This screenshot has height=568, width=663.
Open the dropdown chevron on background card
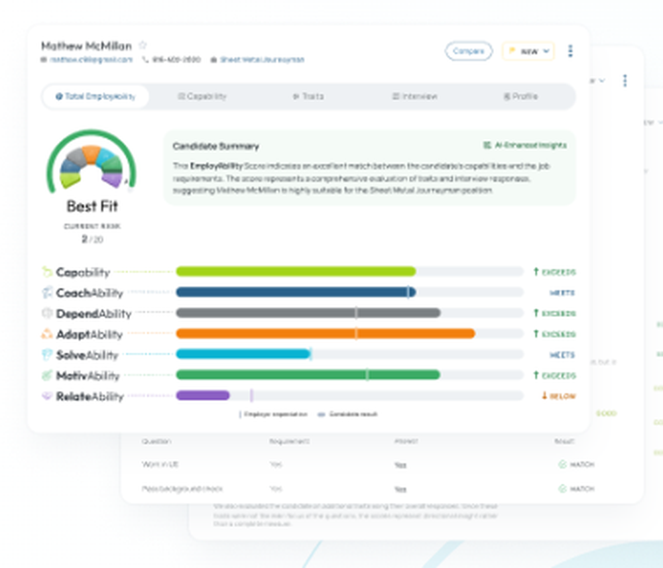tap(602, 80)
